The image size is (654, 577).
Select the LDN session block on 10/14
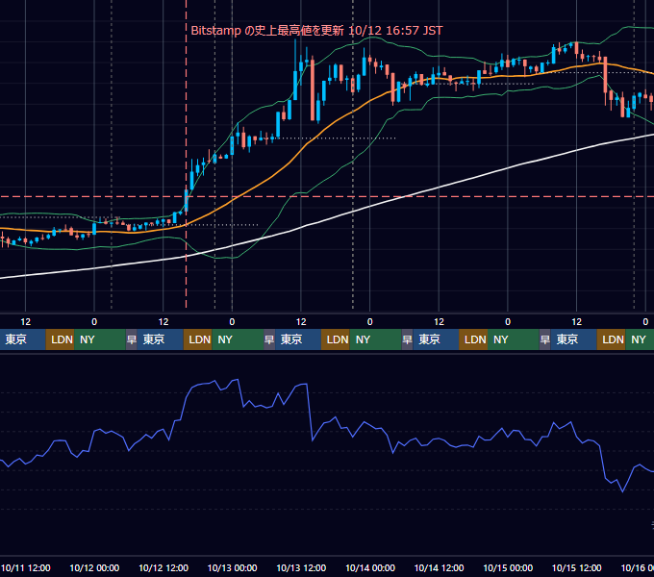click(473, 339)
